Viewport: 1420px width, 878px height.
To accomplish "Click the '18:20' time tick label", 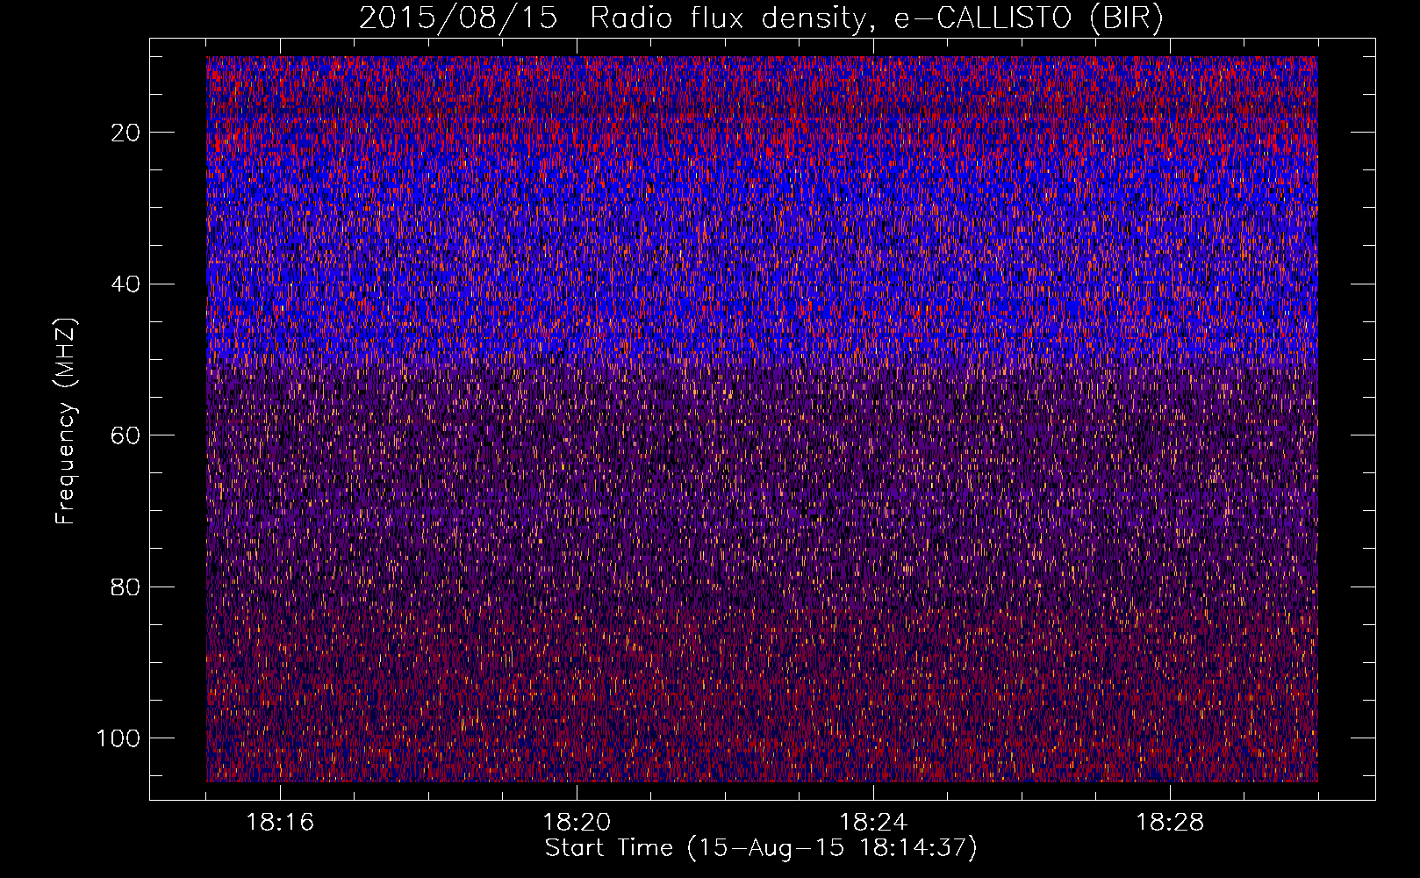I will 577,823.
